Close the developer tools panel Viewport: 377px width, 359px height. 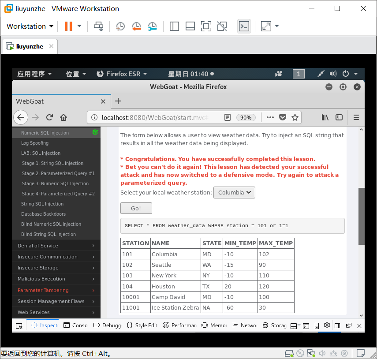point(359,326)
